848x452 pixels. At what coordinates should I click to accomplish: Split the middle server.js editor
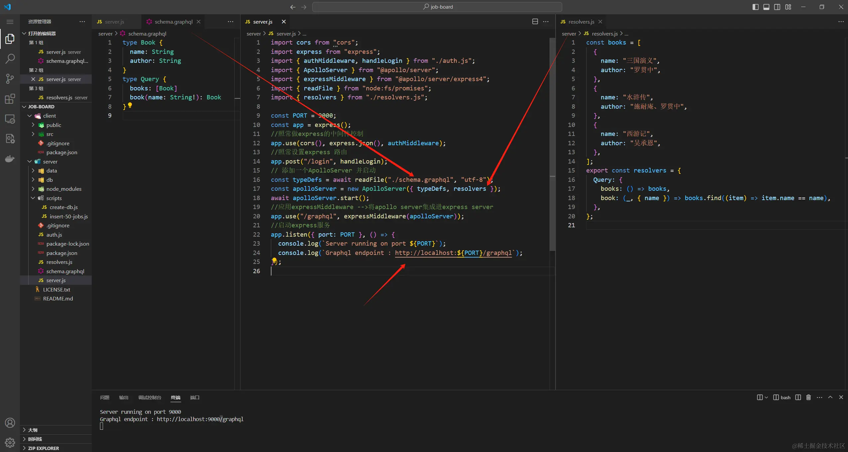[x=535, y=22]
